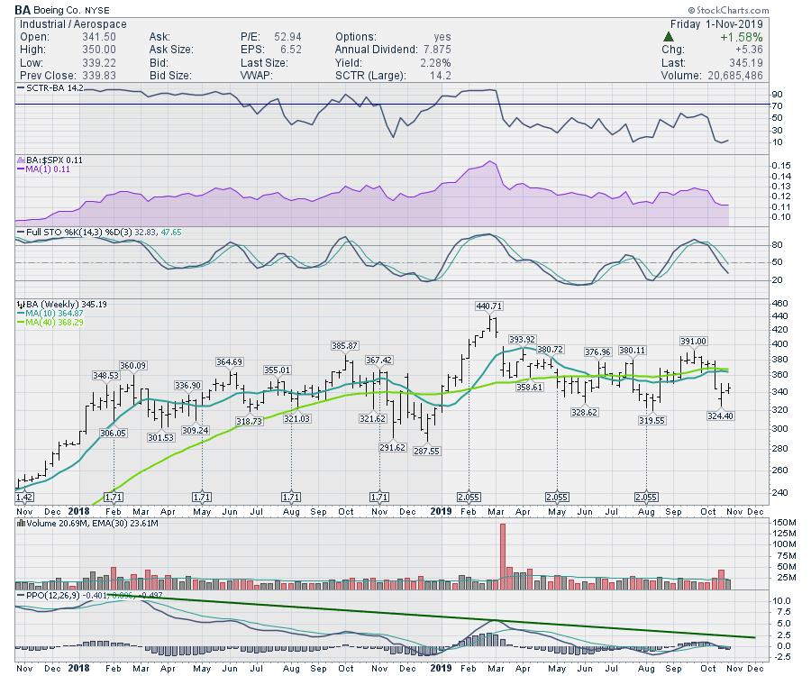Click the date Friday 1-Nov-2019
The image size is (811, 676).
click(716, 23)
